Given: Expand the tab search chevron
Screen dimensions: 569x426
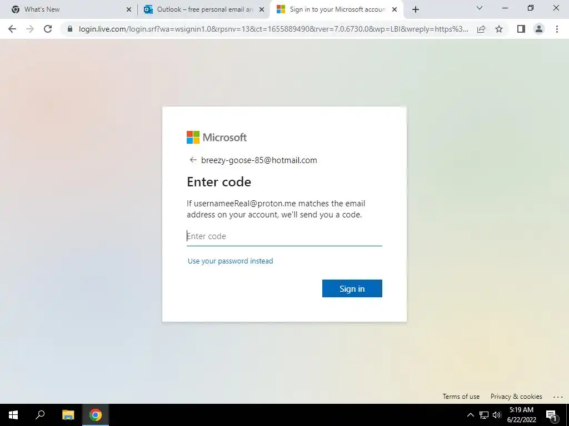Looking at the screenshot, I should click(480, 8).
